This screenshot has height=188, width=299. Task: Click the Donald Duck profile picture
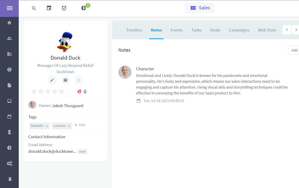tap(65, 42)
